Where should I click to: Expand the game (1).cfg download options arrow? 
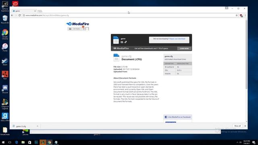click(37, 126)
